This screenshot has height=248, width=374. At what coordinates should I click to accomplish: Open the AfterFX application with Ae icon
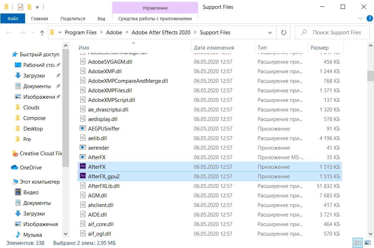click(x=83, y=166)
